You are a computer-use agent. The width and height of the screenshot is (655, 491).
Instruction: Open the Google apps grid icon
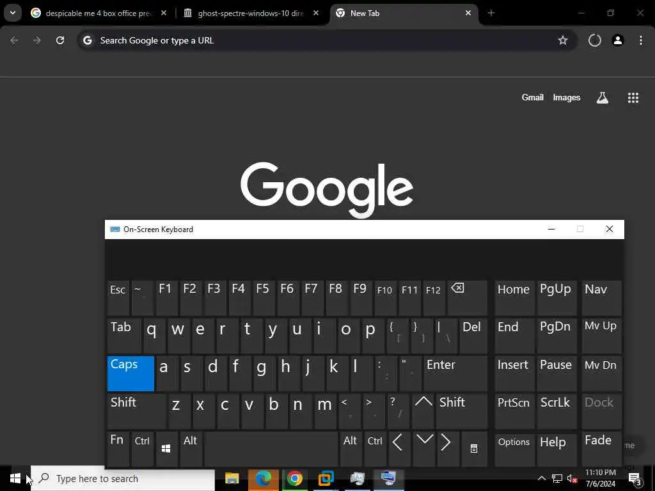coord(633,98)
